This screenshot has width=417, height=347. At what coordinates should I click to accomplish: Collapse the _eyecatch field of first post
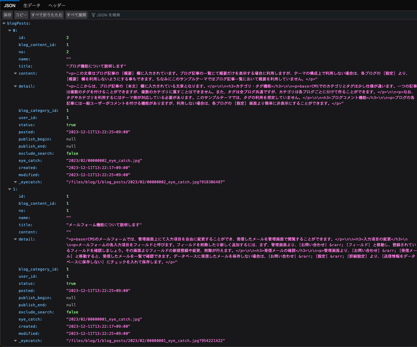(15, 182)
